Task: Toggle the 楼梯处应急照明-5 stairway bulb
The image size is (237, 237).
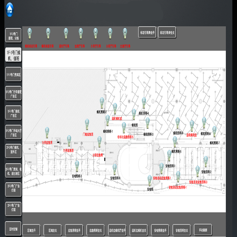Action: 124,128
